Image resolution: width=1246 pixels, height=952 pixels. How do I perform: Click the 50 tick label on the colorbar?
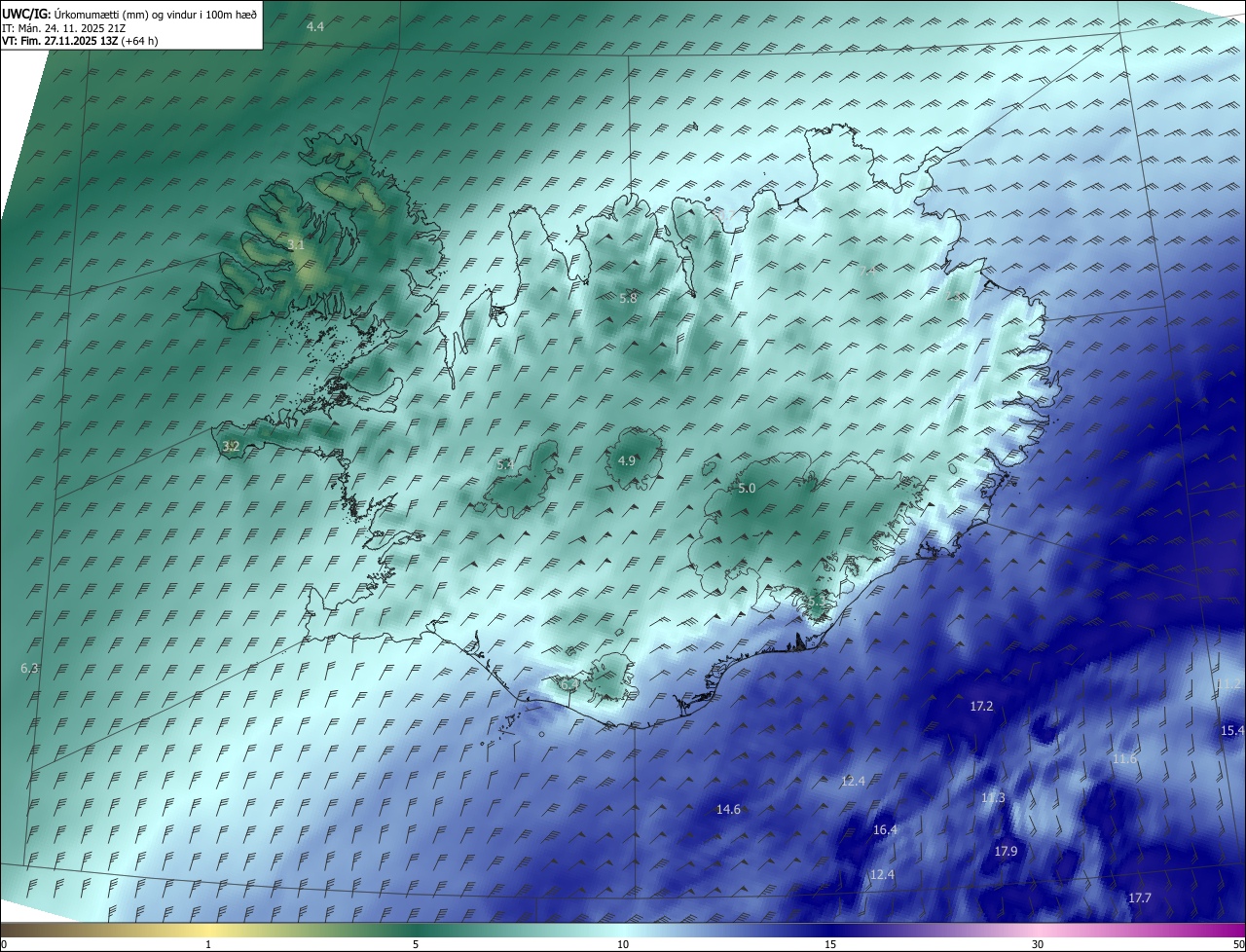[1238, 944]
